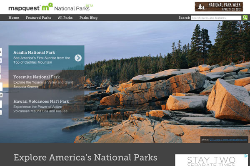Viewport: 250px width, 166px height.
Task: Open the photo credit link on the hero image
Action: click(x=228, y=139)
